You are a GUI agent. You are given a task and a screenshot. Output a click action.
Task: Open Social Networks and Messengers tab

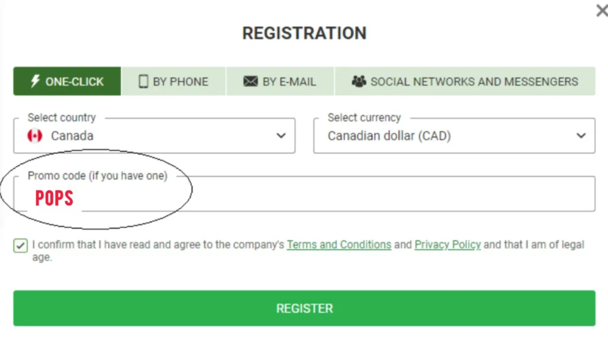(x=465, y=82)
